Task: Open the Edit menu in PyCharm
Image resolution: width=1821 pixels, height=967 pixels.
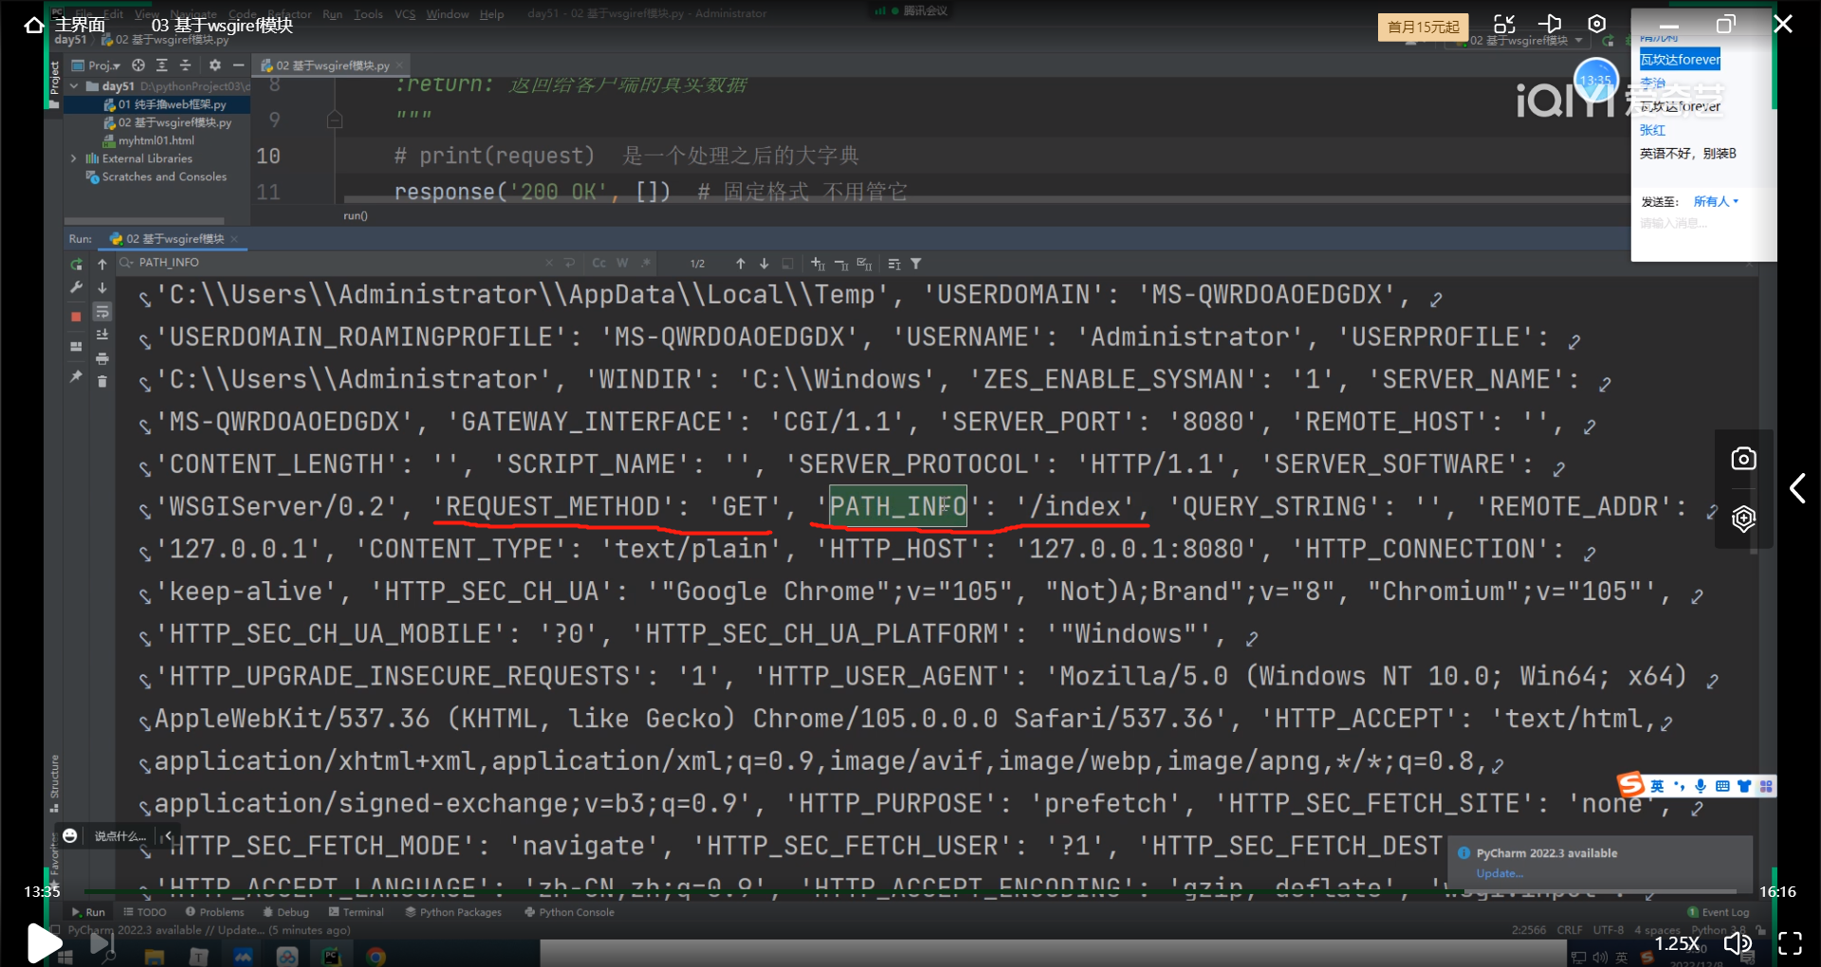Action: click(x=114, y=14)
